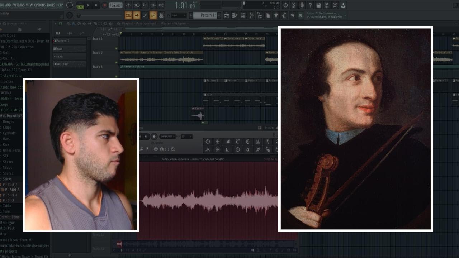
Task: Click the undo history icon
Action: (285, 5)
